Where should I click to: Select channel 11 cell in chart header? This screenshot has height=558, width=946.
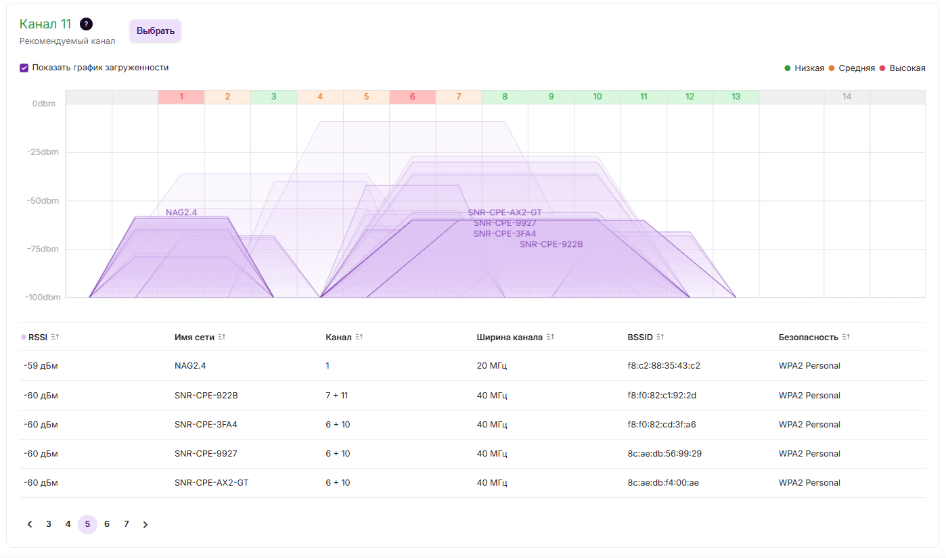pyautogui.click(x=644, y=97)
